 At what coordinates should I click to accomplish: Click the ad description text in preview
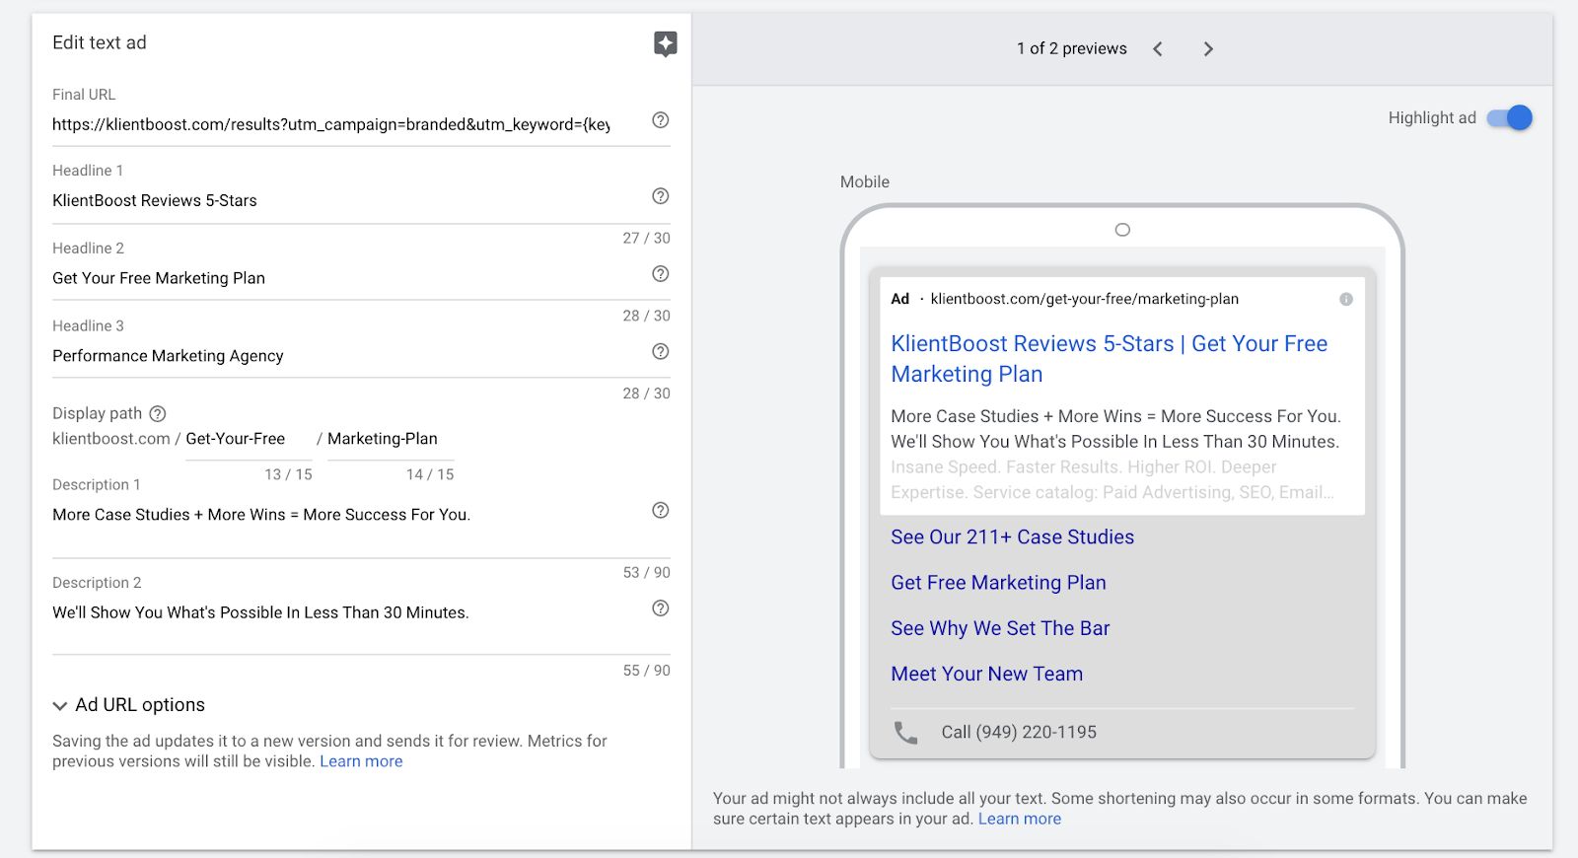(1115, 455)
